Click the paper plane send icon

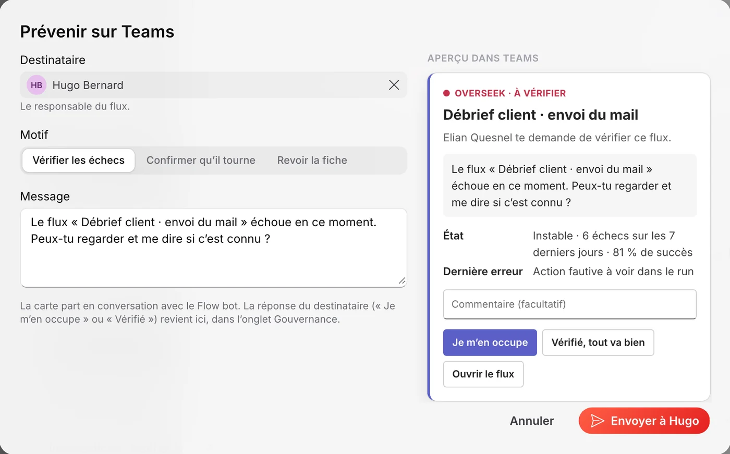[x=598, y=421]
